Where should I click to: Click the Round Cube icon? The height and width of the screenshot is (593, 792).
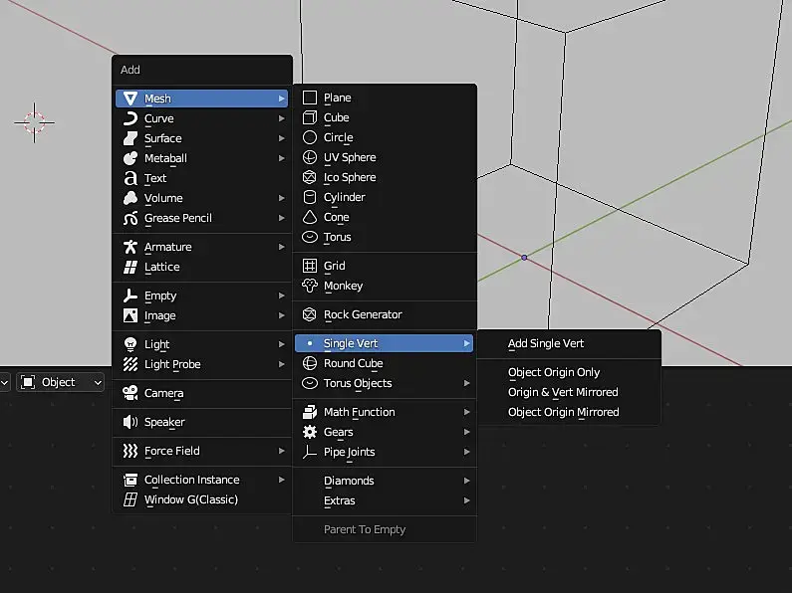tap(310, 363)
